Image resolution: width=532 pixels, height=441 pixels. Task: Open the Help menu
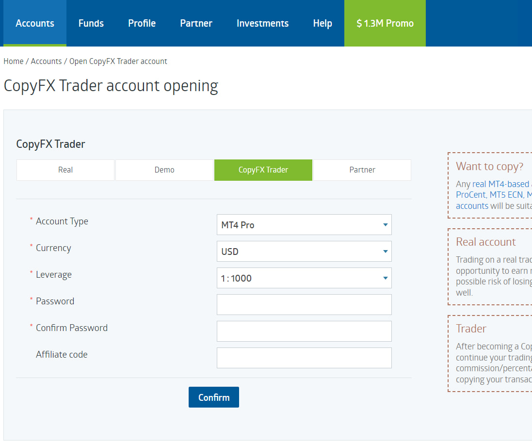point(322,23)
